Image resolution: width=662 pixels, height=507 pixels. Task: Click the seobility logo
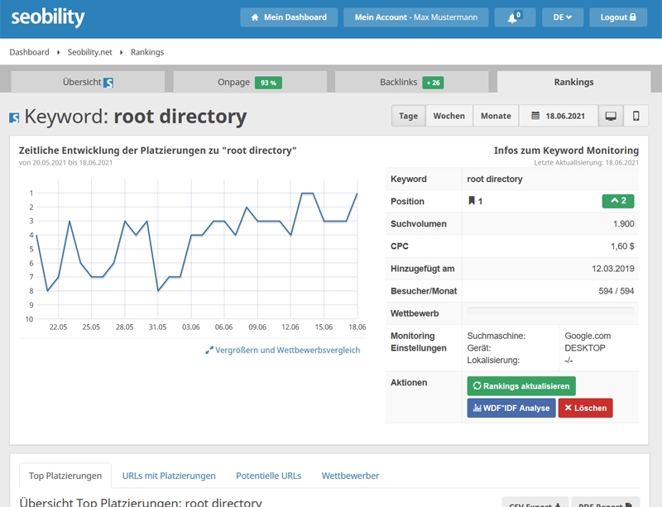pyautogui.click(x=48, y=17)
